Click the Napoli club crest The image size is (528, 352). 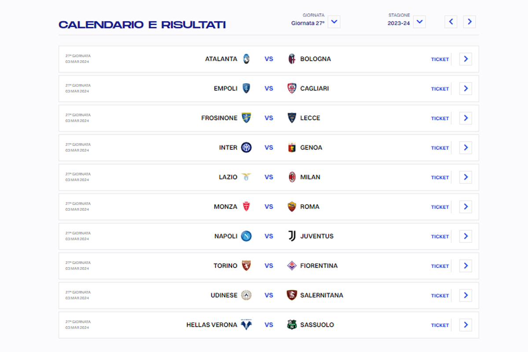246,236
